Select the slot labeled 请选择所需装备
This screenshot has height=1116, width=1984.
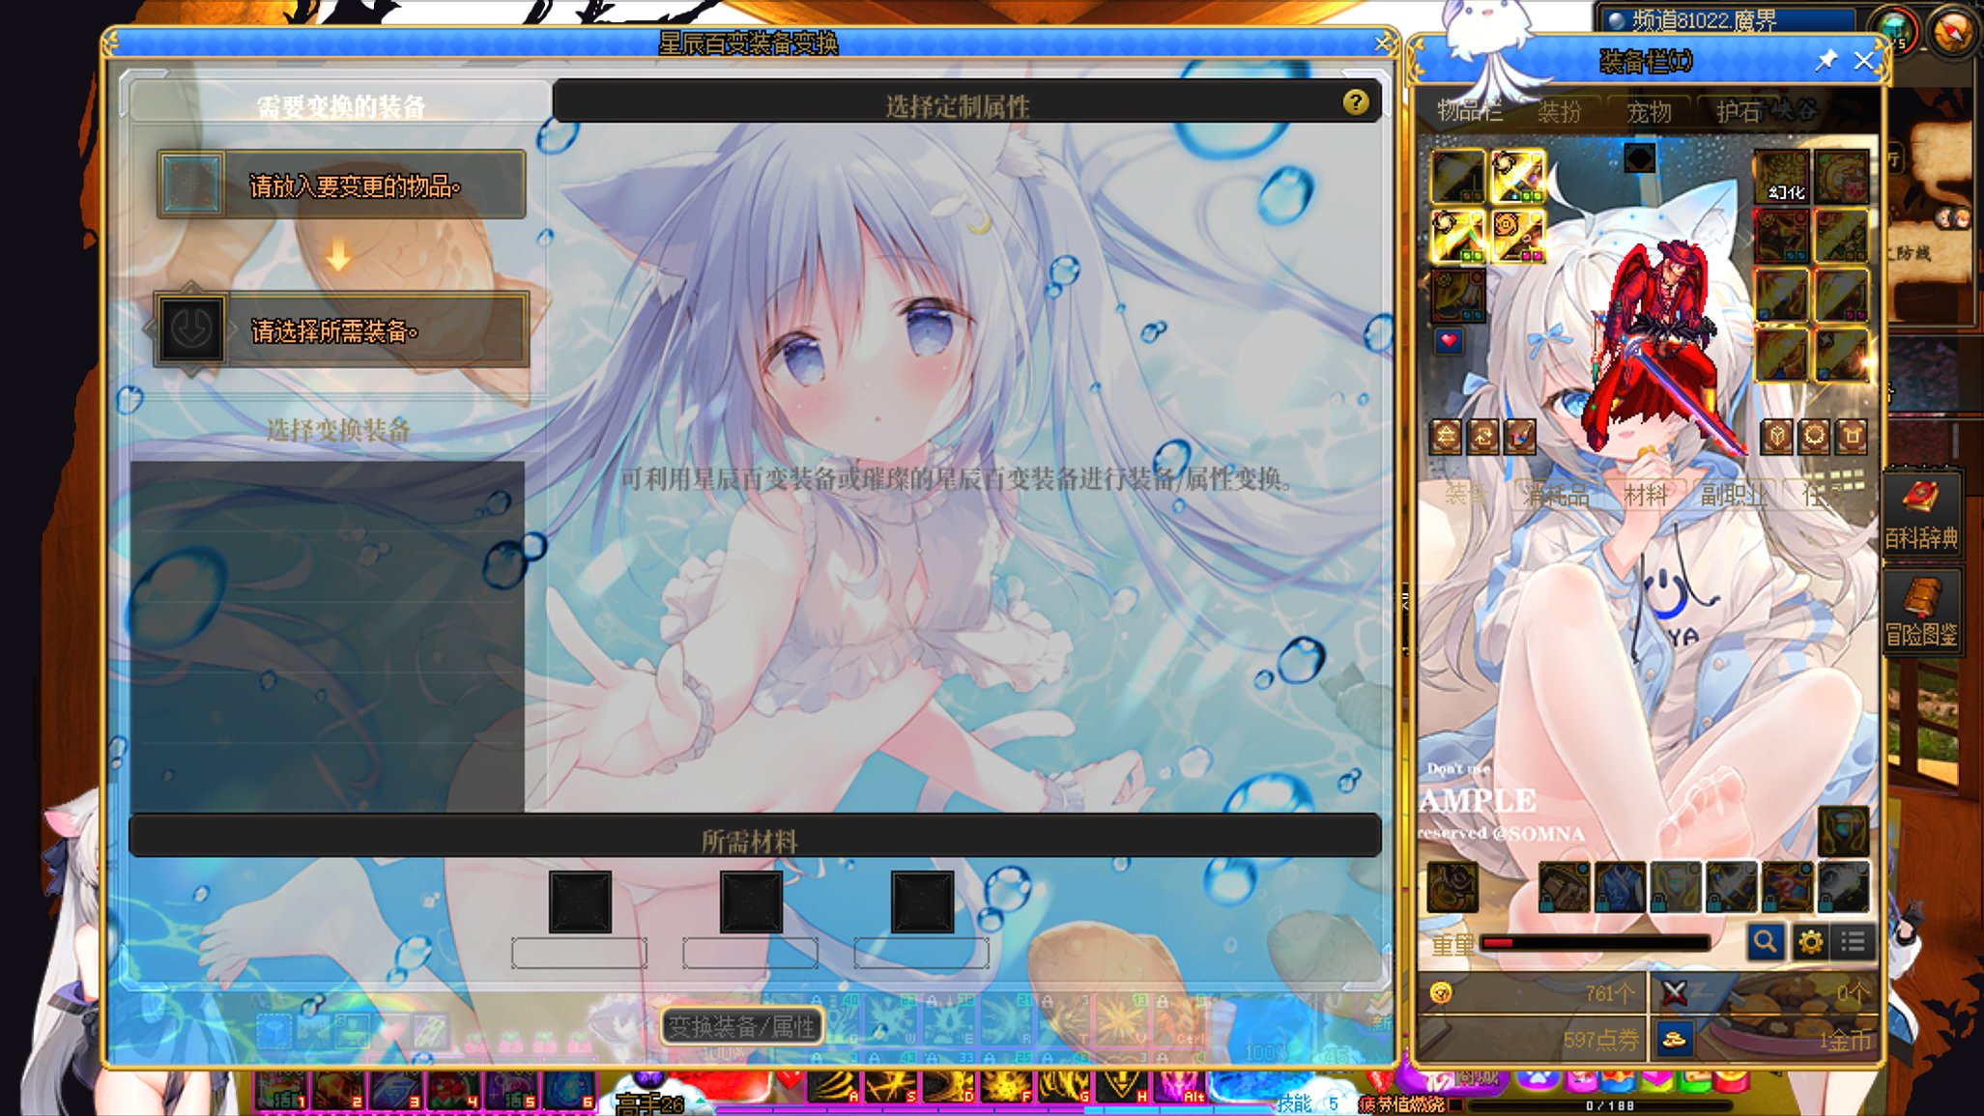pos(341,329)
